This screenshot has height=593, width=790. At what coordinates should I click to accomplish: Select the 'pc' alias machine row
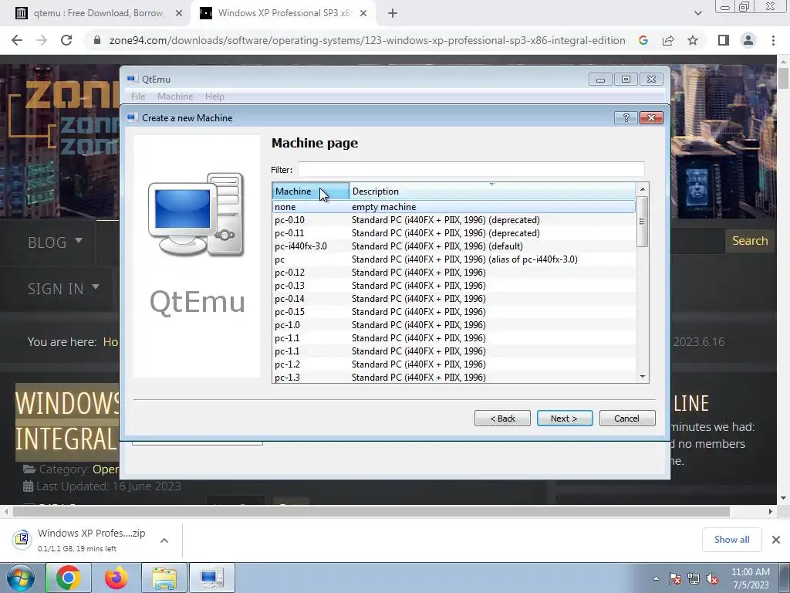click(454, 259)
